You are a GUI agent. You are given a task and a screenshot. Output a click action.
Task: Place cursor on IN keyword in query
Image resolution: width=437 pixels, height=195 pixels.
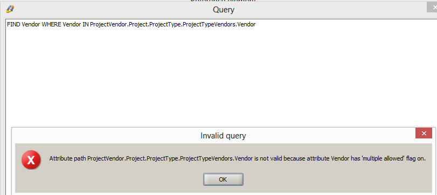pos(86,25)
